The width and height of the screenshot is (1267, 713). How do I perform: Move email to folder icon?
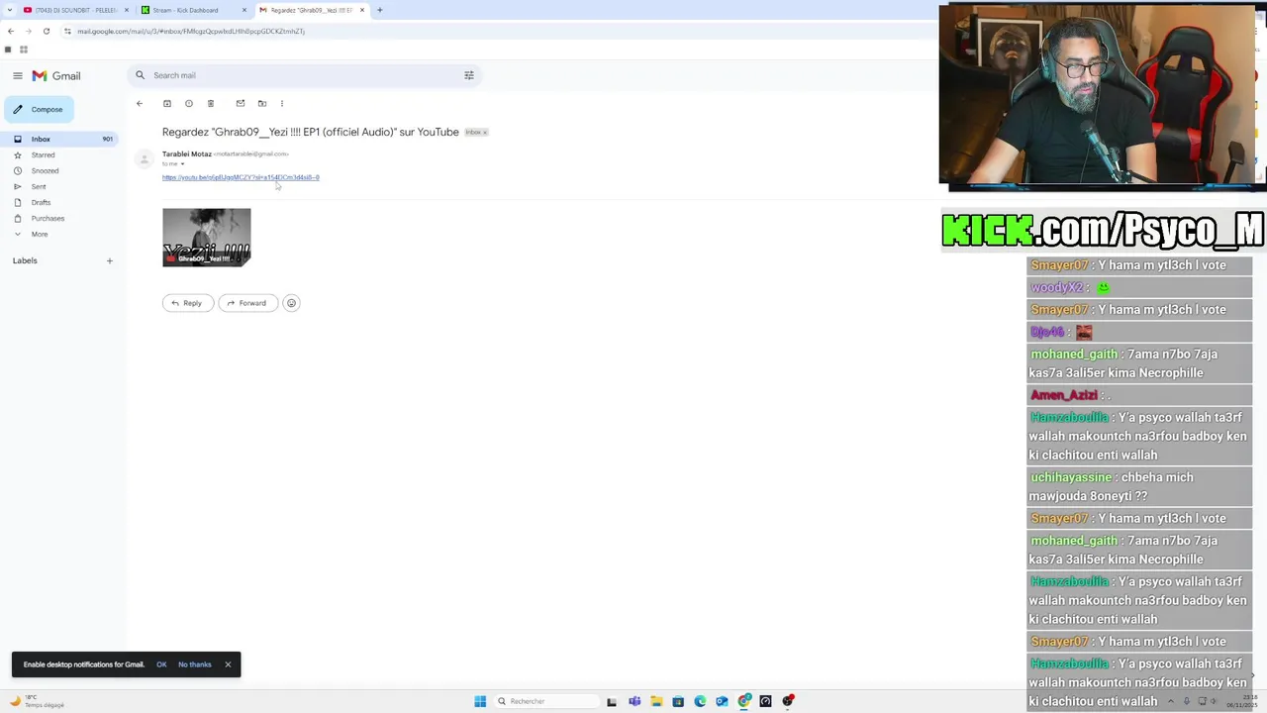click(x=262, y=103)
